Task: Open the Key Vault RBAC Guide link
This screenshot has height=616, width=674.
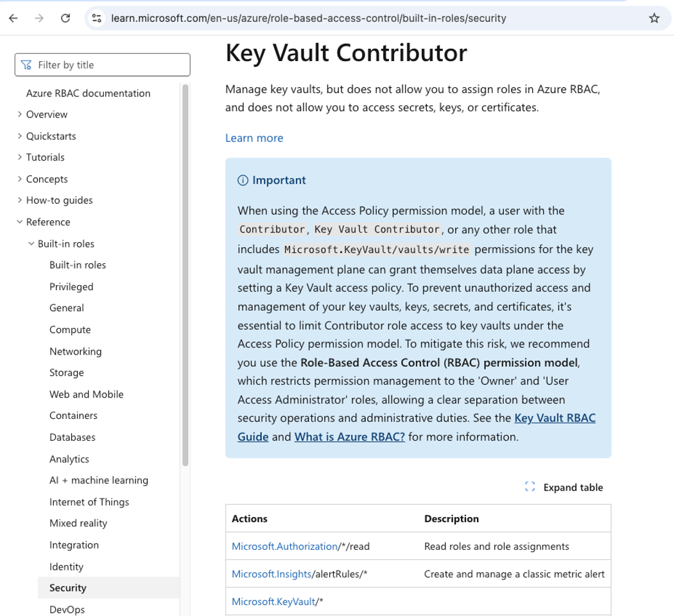Action: (555, 418)
